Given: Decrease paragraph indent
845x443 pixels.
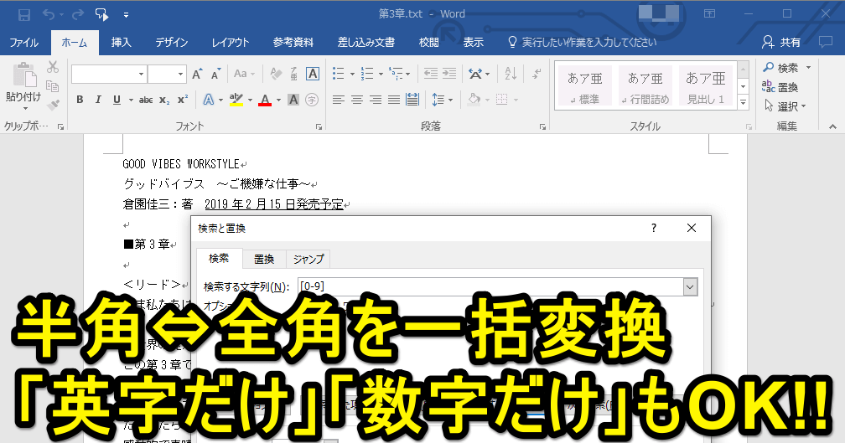Looking at the screenshot, I should point(431,74).
